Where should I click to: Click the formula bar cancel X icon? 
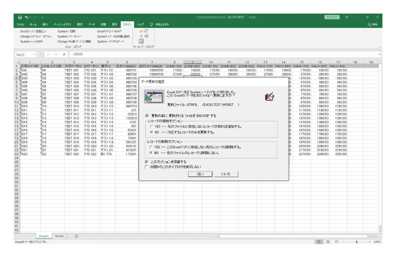pyautogui.click(x=48, y=54)
